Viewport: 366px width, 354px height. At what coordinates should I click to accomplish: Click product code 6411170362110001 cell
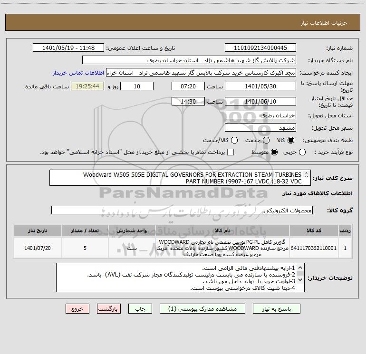click(314, 248)
